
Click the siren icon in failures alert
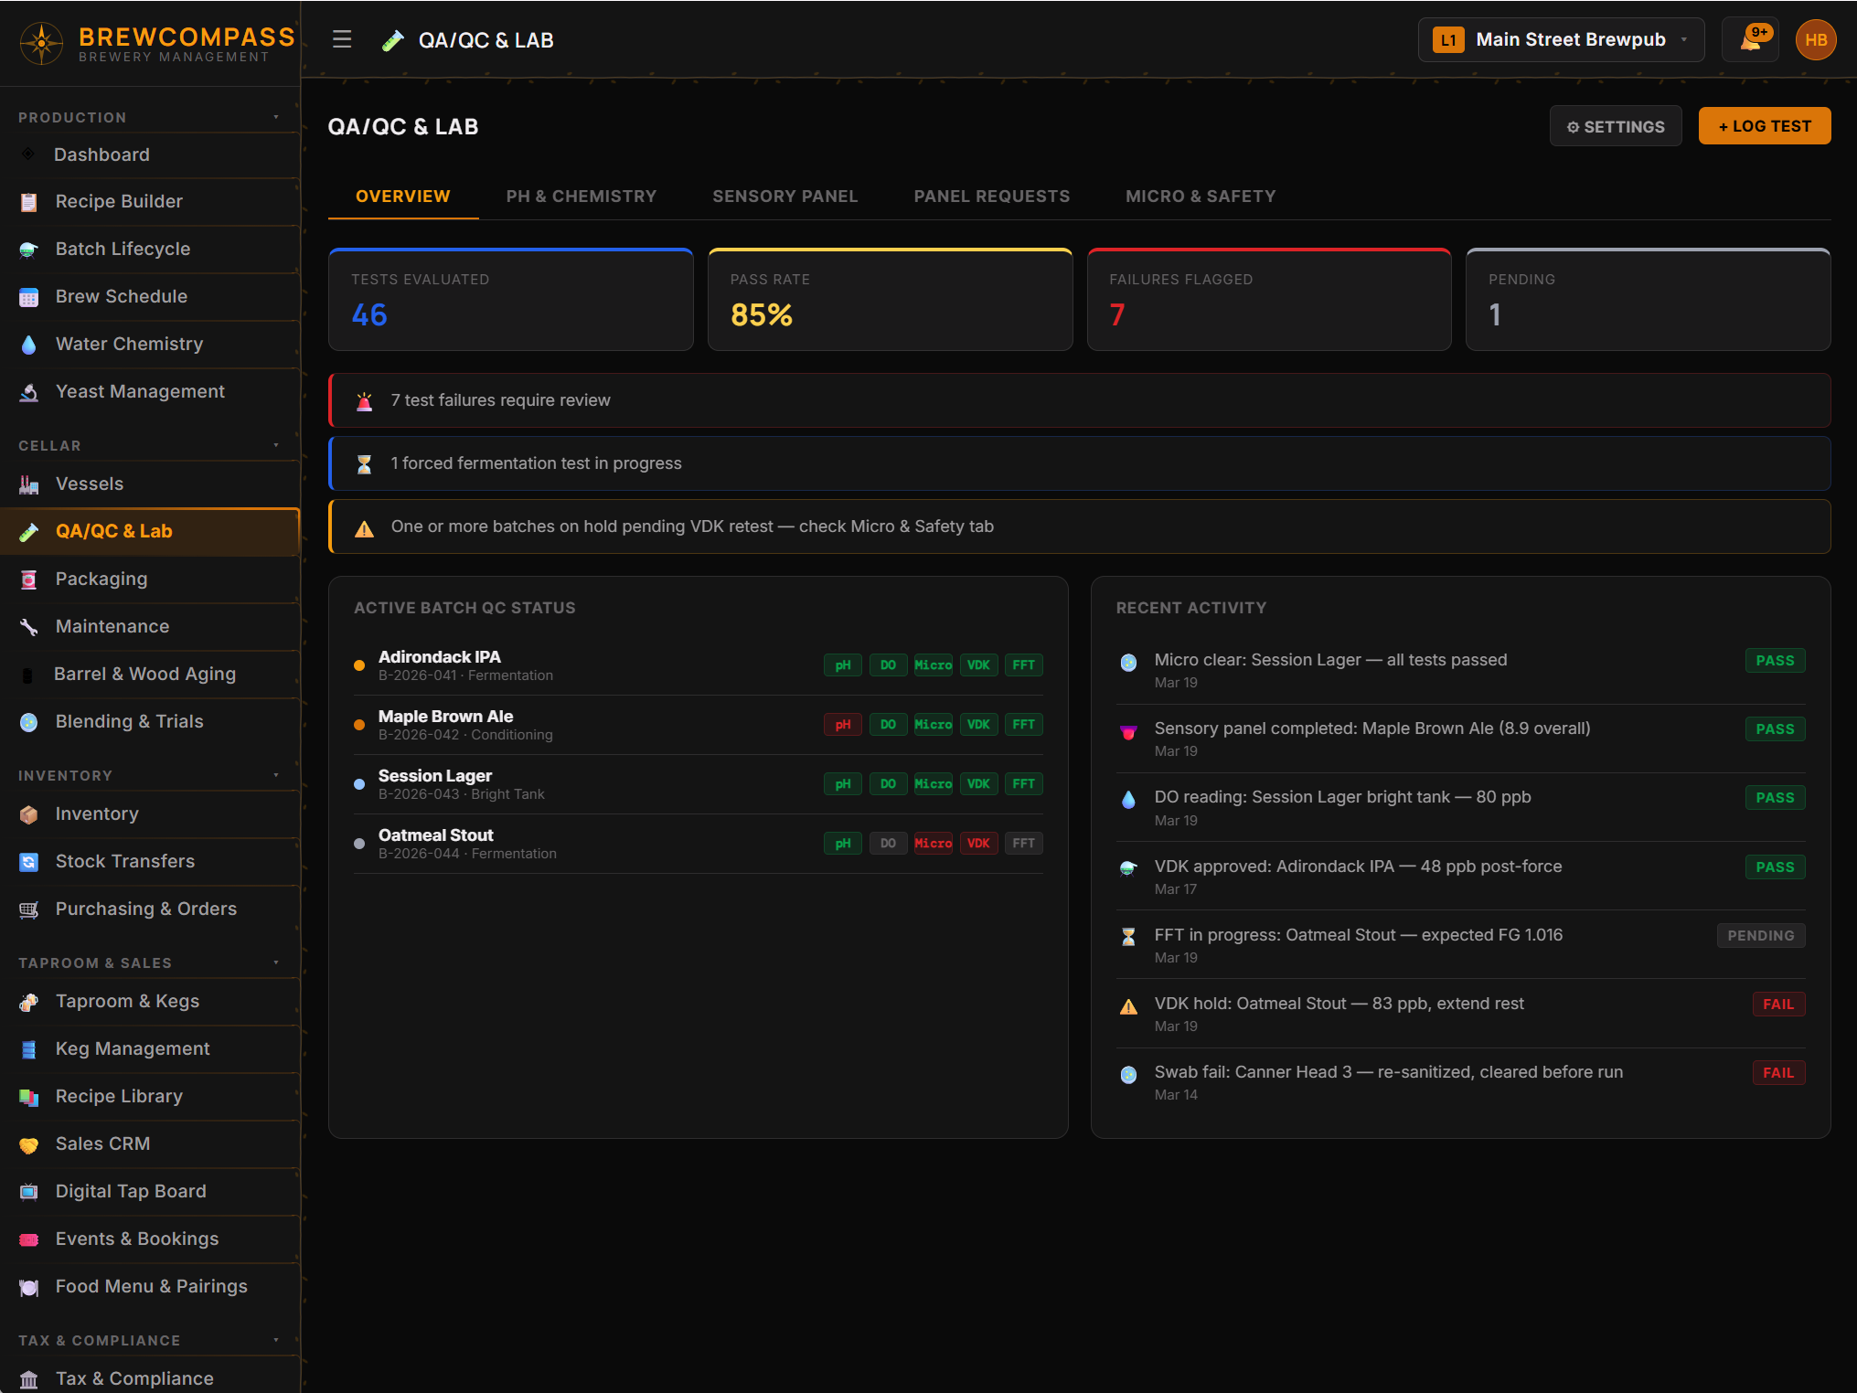[x=364, y=400]
